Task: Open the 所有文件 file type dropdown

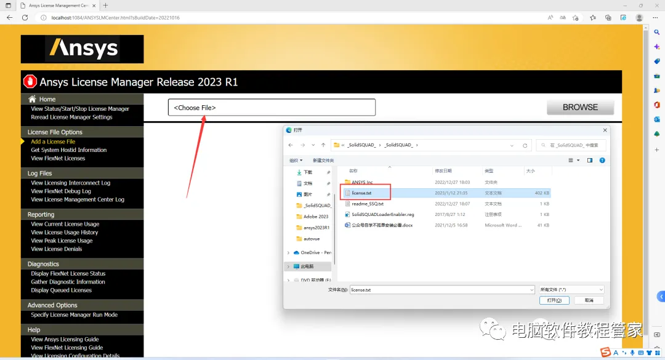Action: 571,290
